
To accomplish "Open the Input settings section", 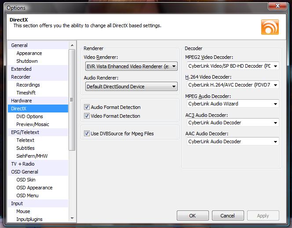I will [x=38, y=203].
